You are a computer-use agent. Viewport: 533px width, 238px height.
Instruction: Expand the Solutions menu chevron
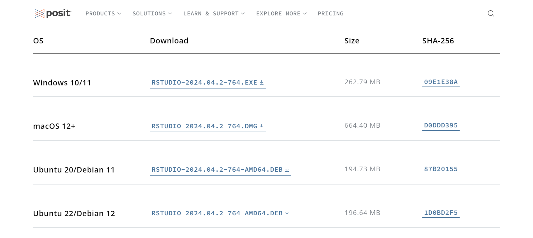(x=170, y=13)
